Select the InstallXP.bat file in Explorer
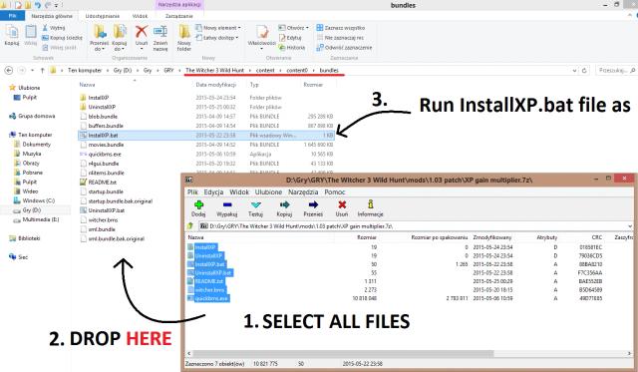638x372 pixels. pyautogui.click(x=206, y=135)
